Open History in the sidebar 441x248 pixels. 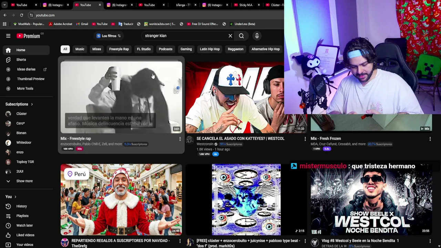pyautogui.click(x=26, y=206)
